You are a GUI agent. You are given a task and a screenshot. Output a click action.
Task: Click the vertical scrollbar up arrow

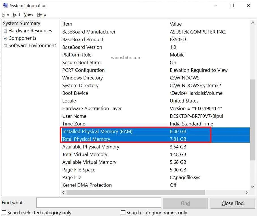pyautogui.click(x=253, y=22)
